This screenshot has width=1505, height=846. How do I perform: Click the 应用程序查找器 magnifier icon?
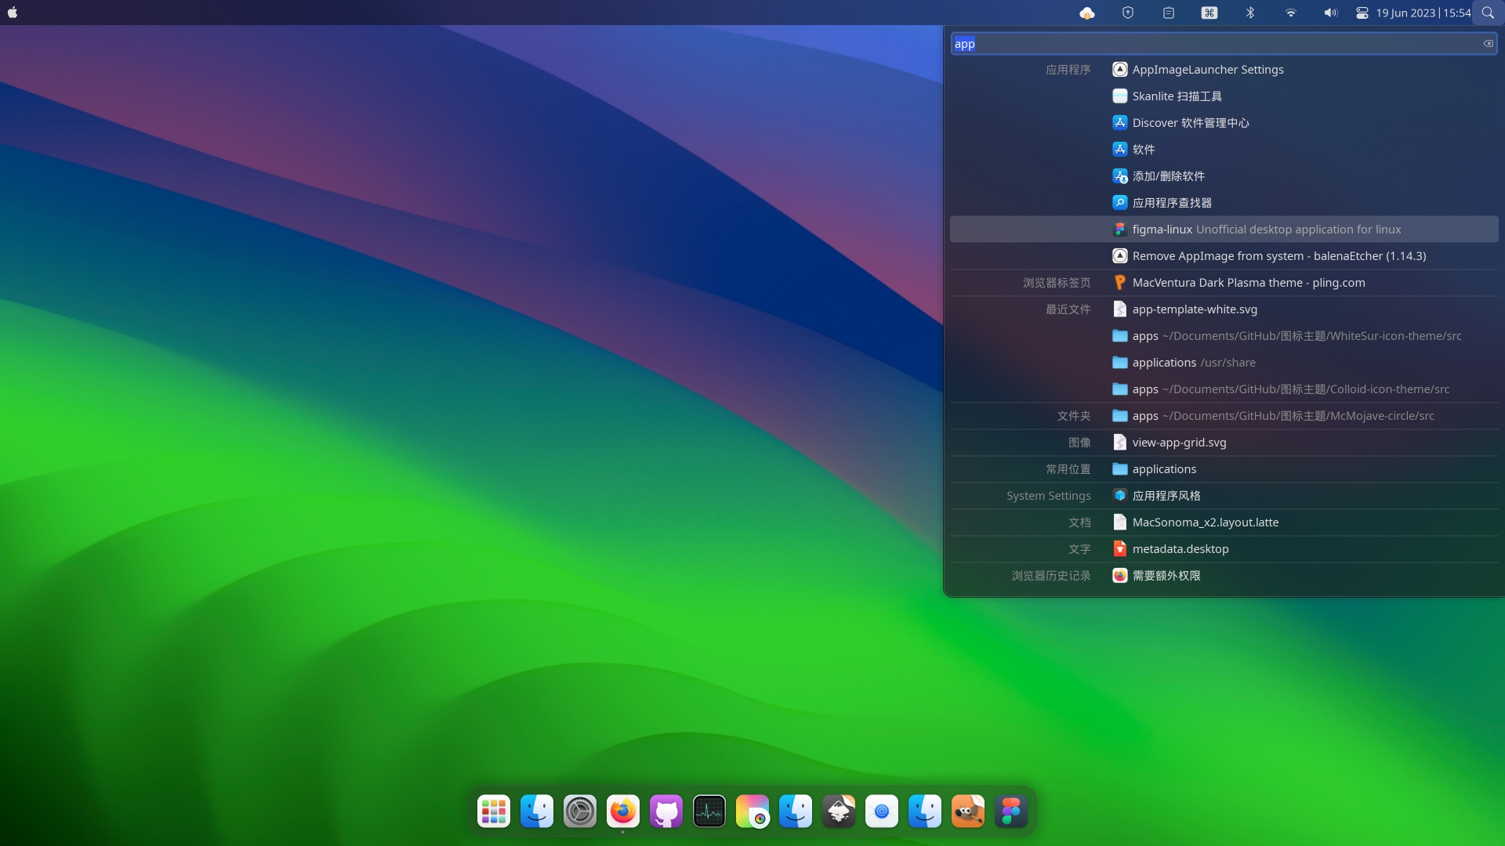[x=1120, y=203]
